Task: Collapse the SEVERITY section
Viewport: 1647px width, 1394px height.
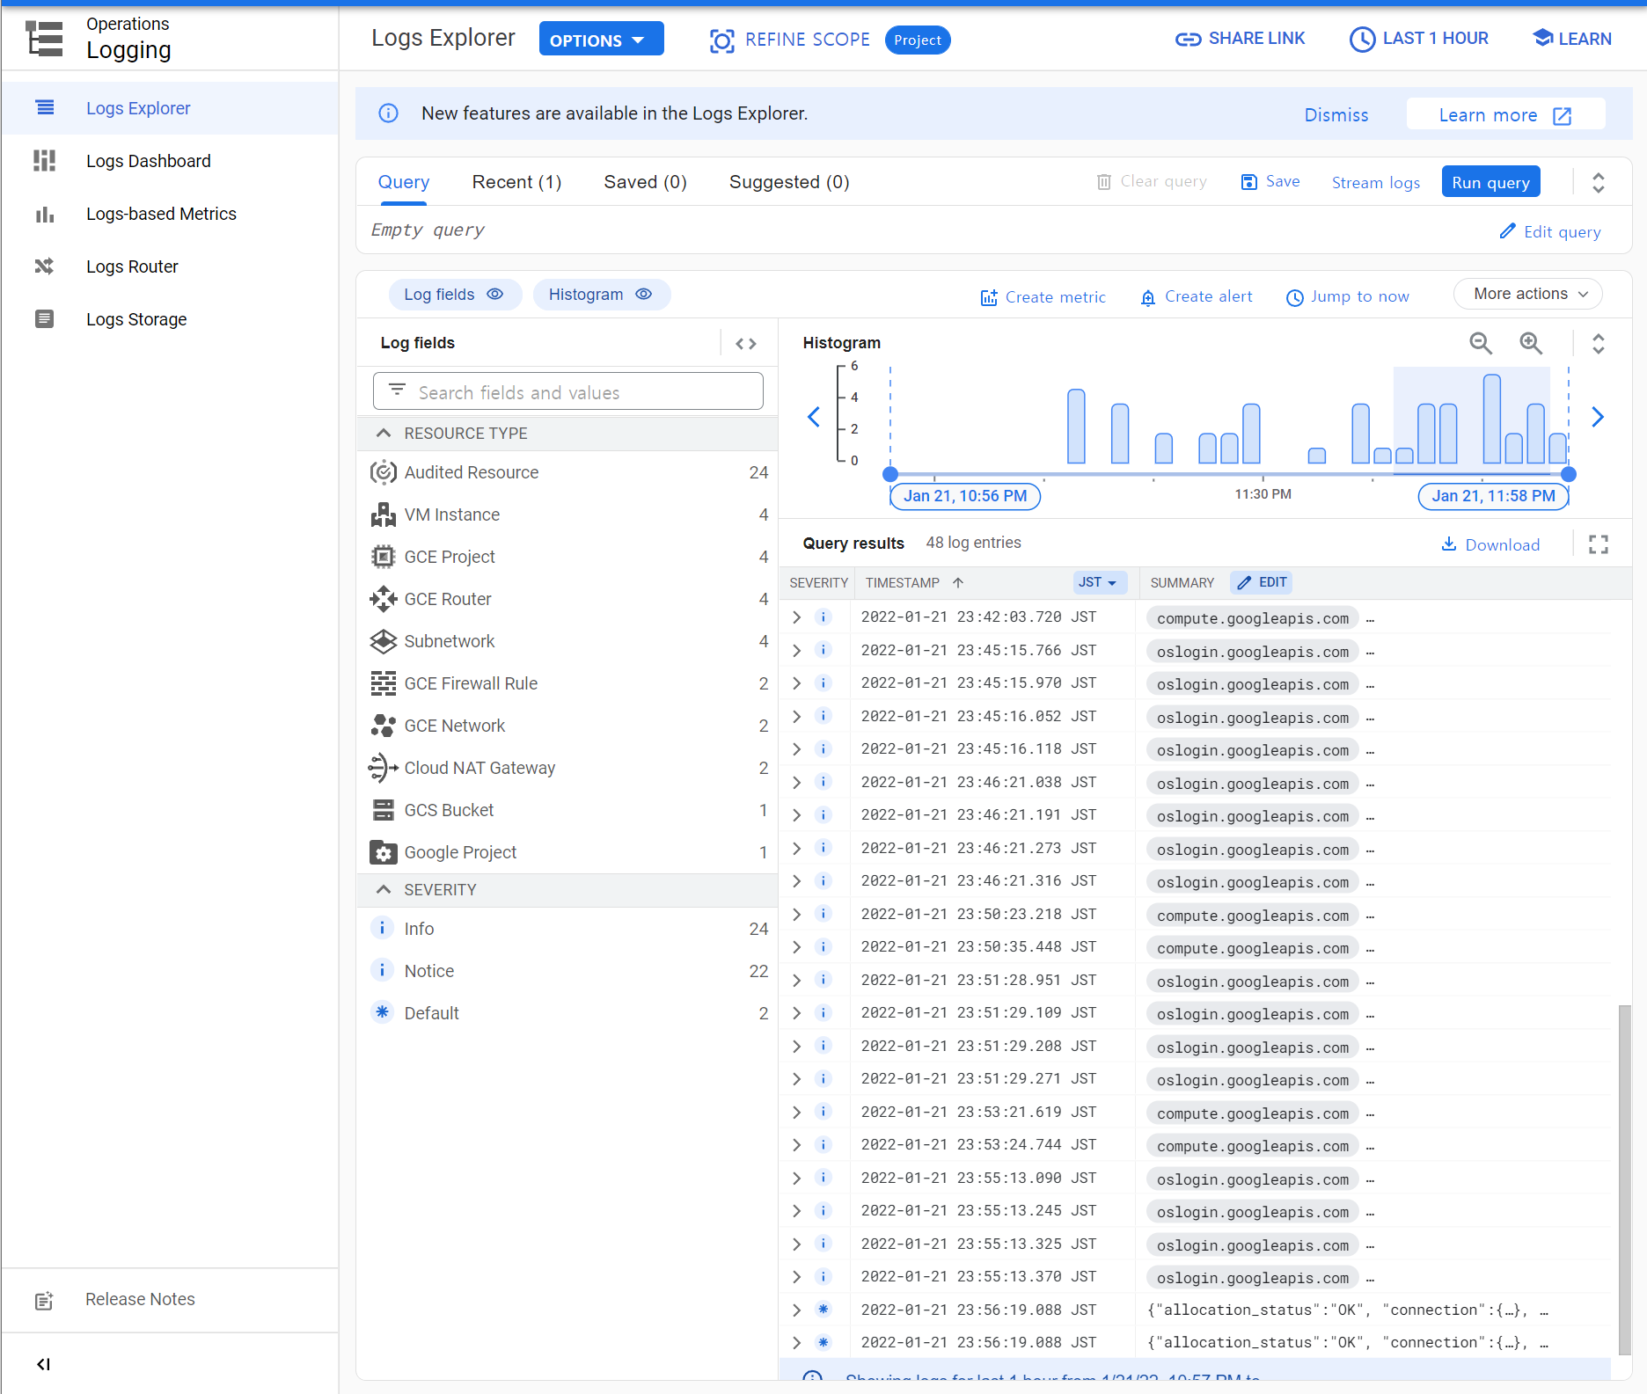Action: [x=384, y=889]
